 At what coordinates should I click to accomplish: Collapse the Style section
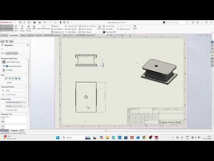coord(26,75)
